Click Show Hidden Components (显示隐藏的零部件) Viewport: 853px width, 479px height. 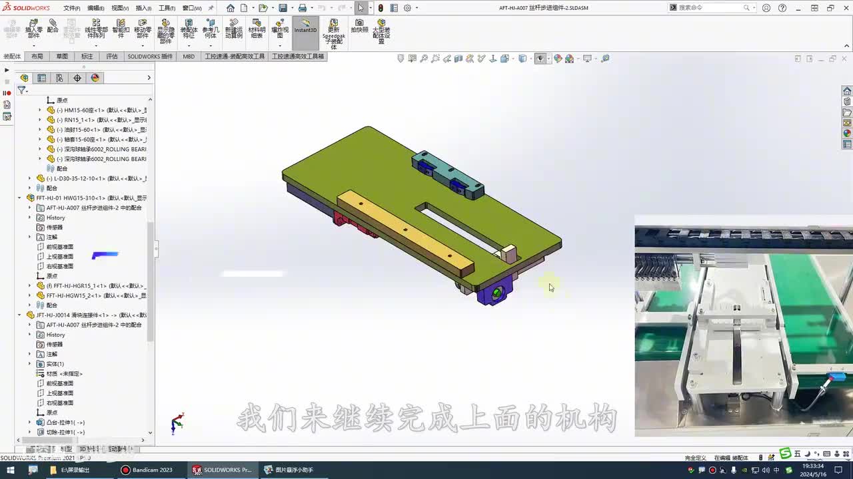[166, 31]
